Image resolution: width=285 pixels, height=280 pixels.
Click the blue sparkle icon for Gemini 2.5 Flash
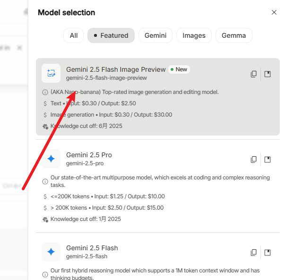point(51,252)
